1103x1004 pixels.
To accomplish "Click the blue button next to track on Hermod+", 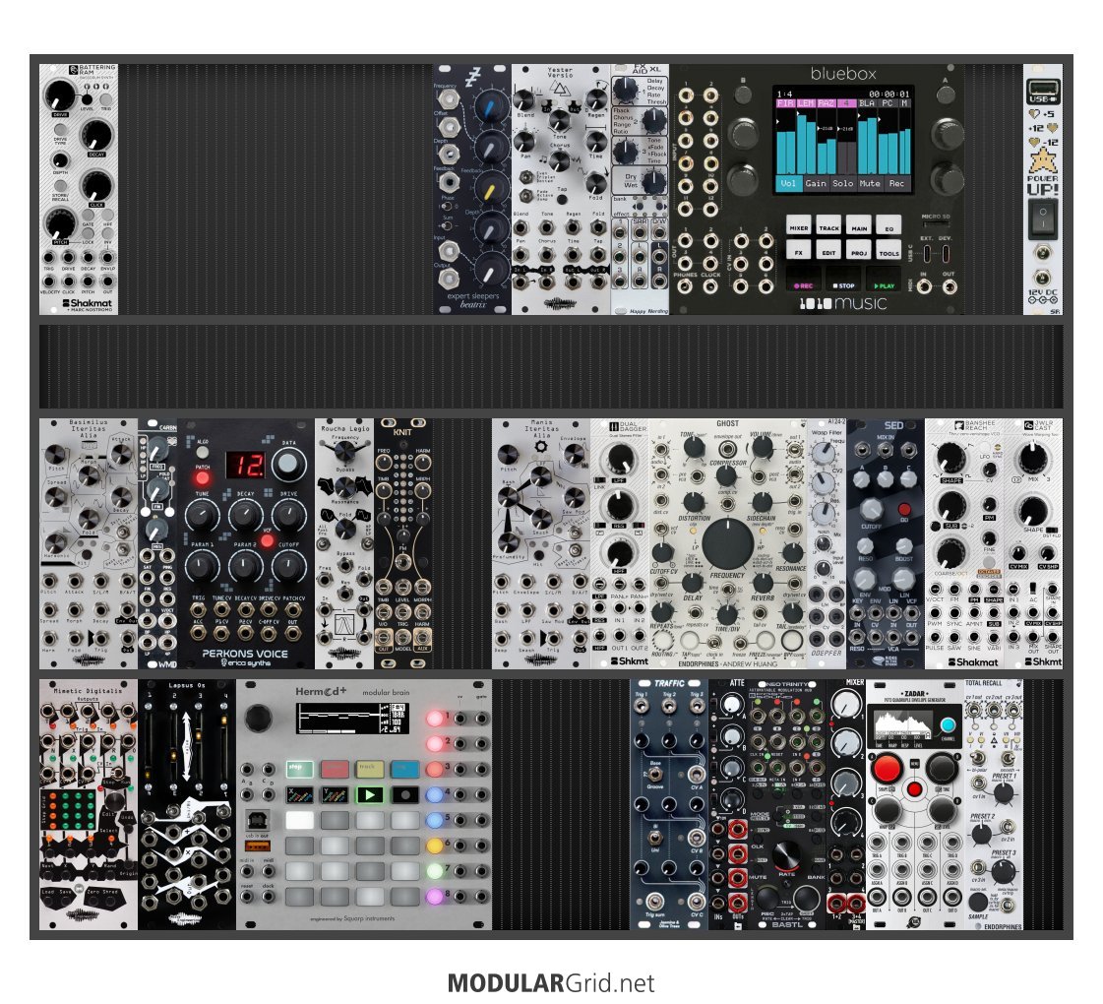I will [405, 769].
